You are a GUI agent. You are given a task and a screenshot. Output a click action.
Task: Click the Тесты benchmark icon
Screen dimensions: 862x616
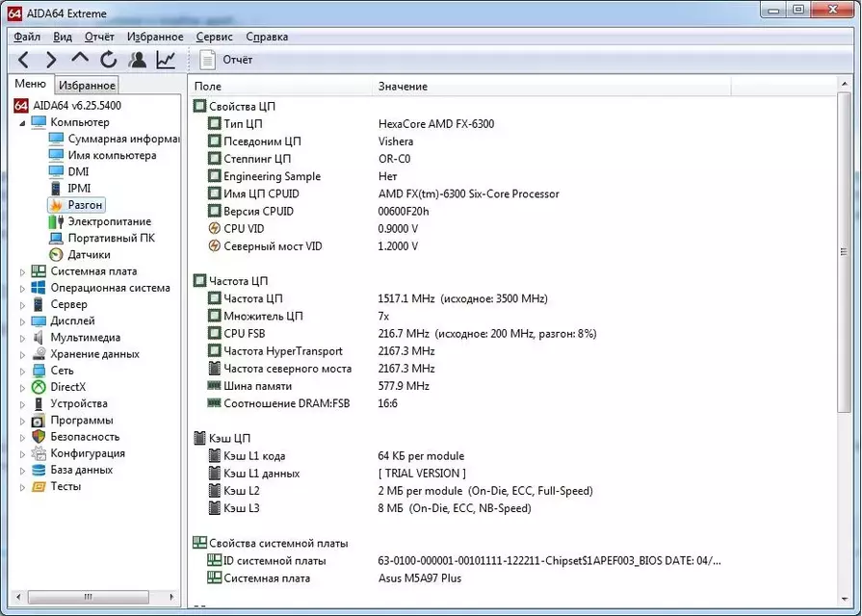tap(39, 486)
